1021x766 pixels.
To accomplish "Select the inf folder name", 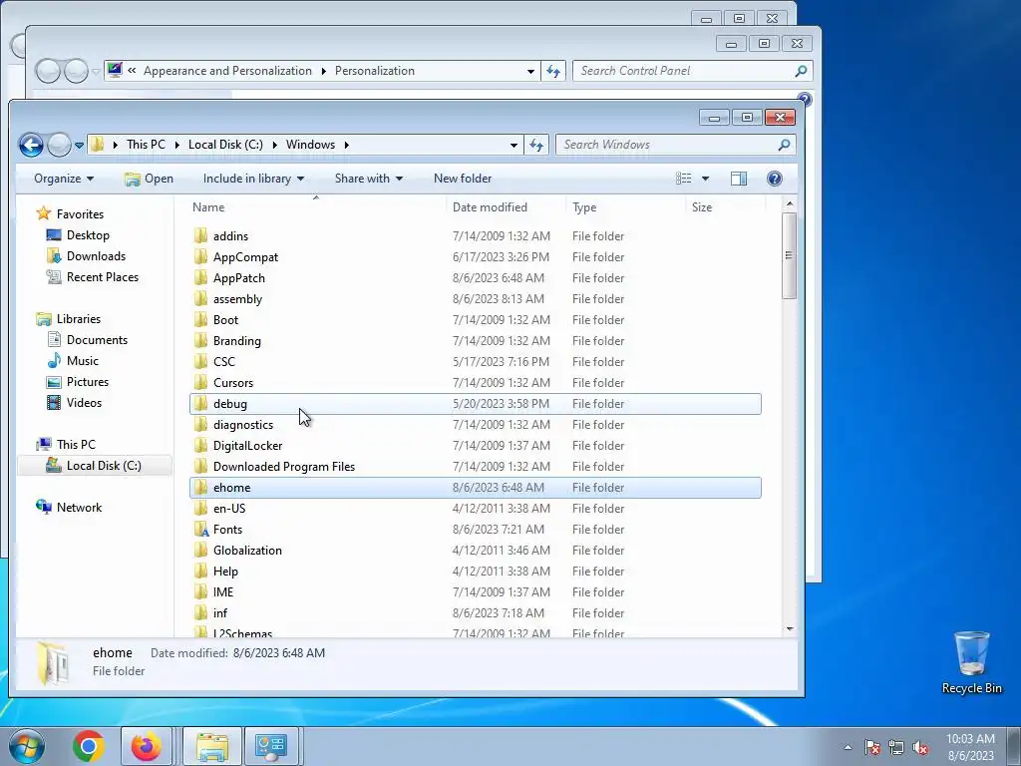I will click(x=220, y=613).
